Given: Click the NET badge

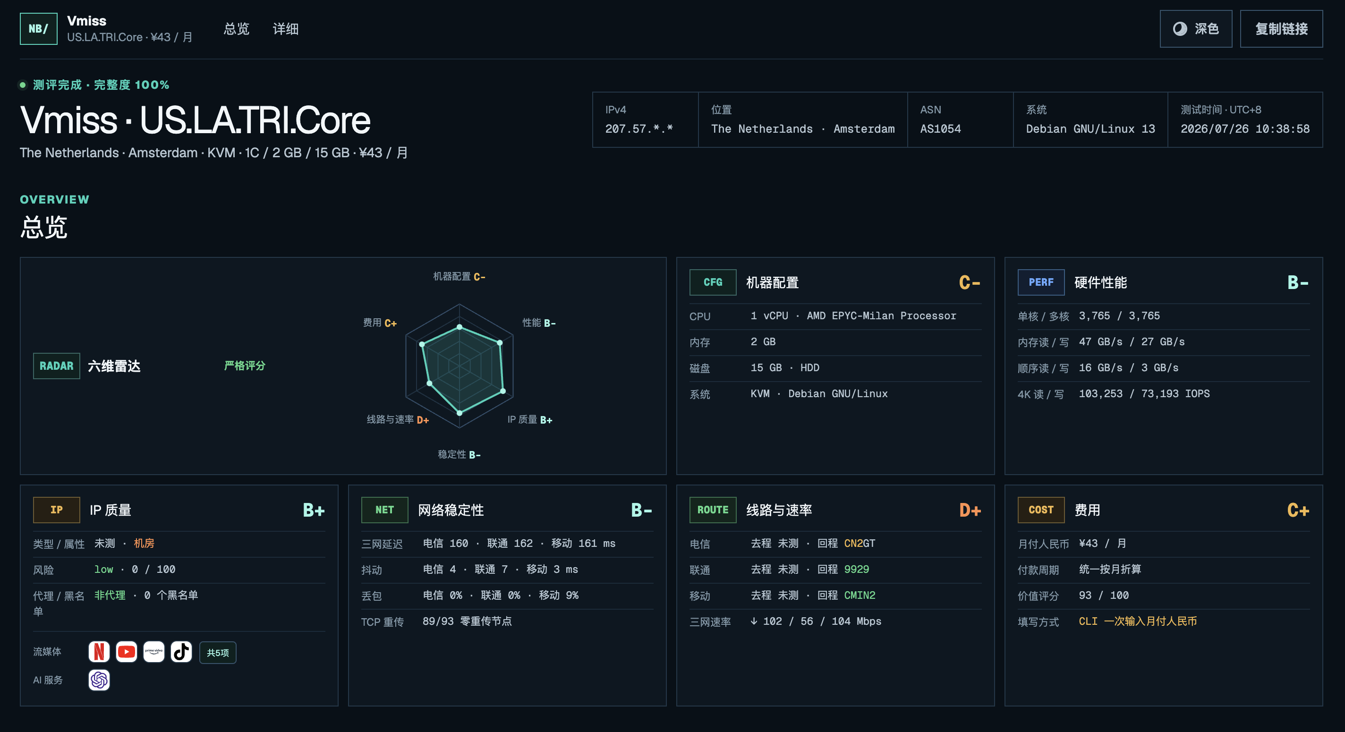Looking at the screenshot, I should (x=384, y=510).
